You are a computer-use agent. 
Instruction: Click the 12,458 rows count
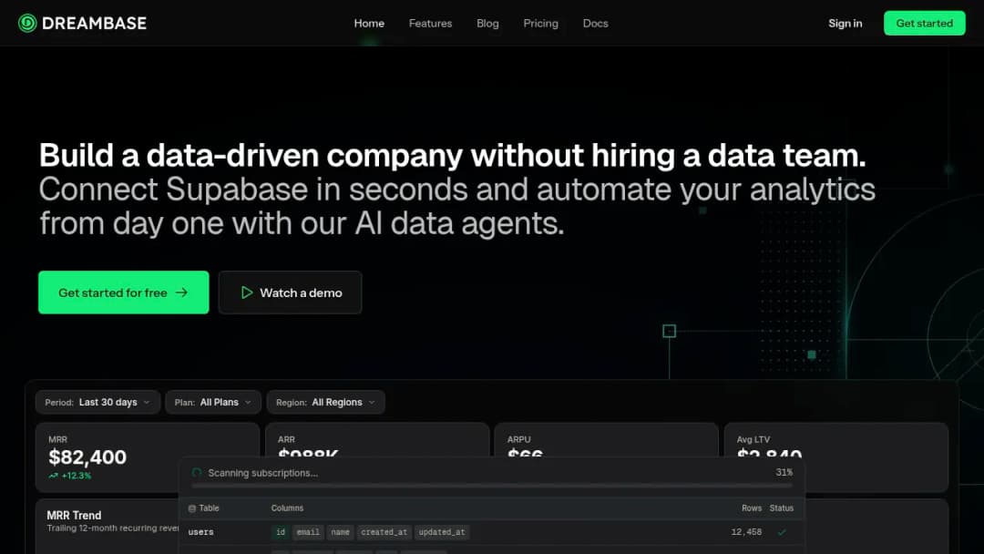746,532
